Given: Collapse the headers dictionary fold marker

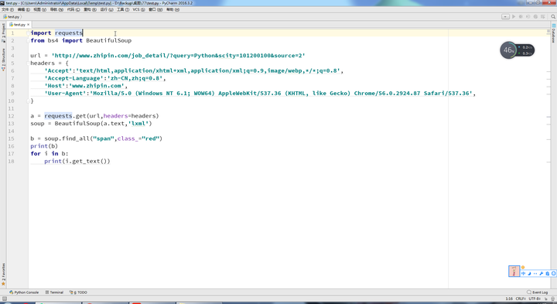Looking at the screenshot, I should (x=28, y=63).
